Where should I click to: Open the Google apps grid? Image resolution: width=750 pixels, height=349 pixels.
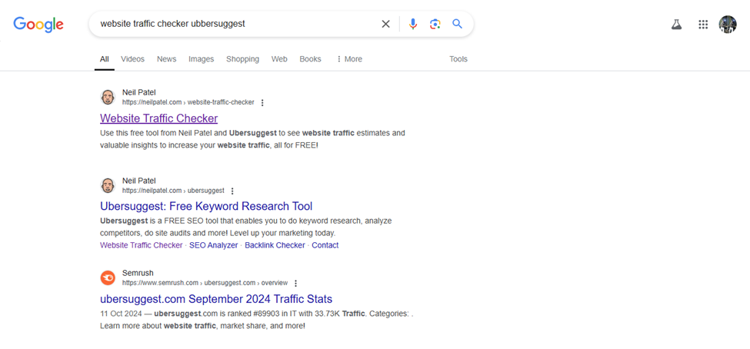[702, 25]
